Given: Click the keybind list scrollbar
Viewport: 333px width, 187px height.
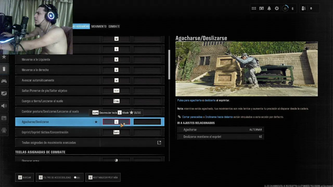Looking at the screenshot, I should (x=169, y=65).
